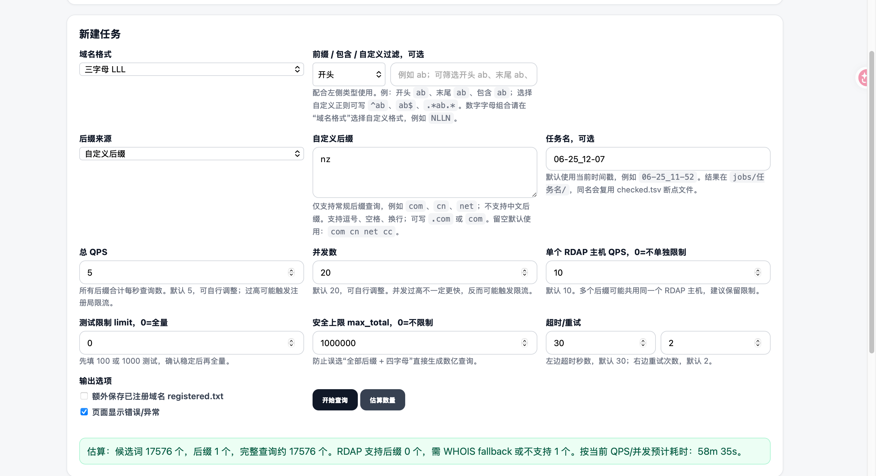The image size is (876, 476).
Task: Click the 新建任务 heading
Action: [x=100, y=34]
